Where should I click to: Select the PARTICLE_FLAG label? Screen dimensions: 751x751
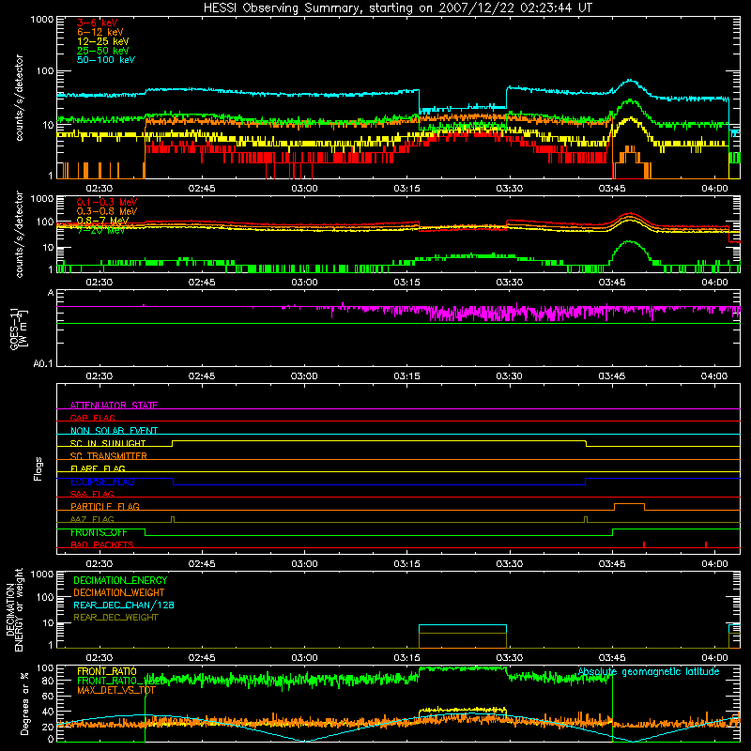point(105,506)
